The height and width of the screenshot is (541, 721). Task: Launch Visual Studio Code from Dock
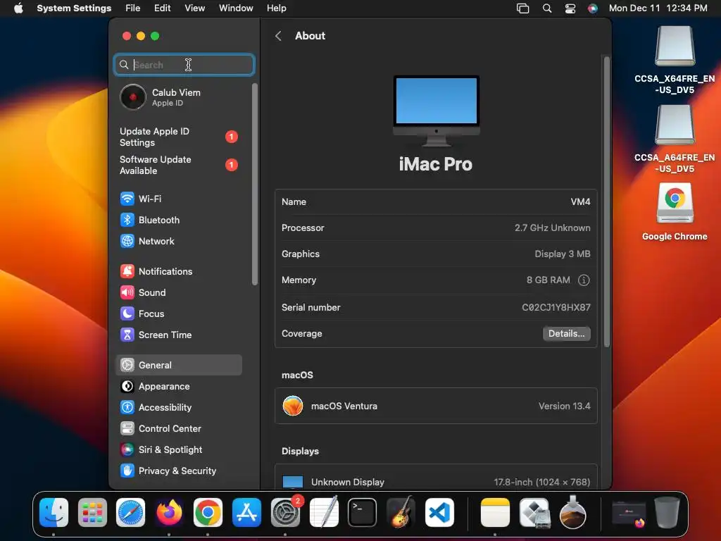tap(439, 513)
